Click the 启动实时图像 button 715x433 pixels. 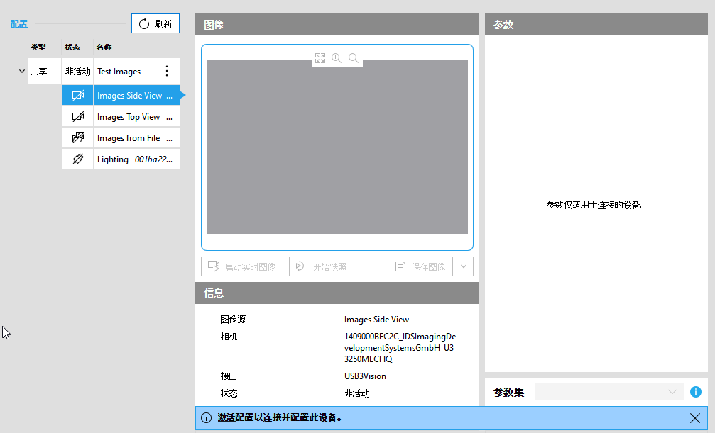[x=242, y=266]
